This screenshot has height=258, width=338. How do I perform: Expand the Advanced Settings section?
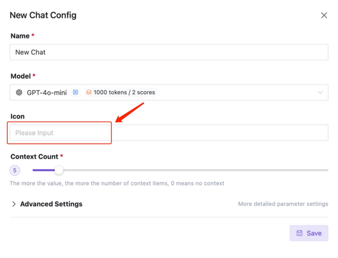click(x=51, y=204)
